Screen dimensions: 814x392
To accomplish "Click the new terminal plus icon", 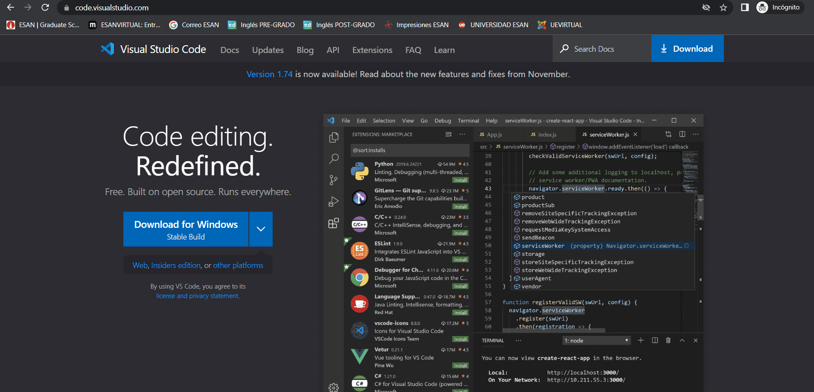I will (641, 340).
